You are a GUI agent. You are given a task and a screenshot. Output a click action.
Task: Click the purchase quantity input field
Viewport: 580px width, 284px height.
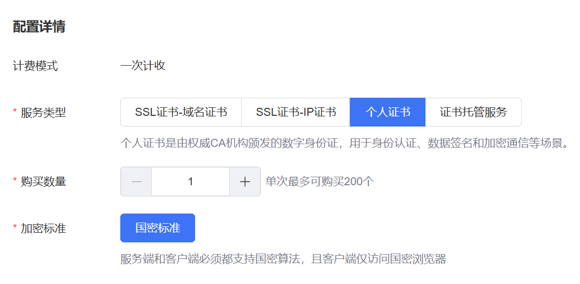[190, 182]
